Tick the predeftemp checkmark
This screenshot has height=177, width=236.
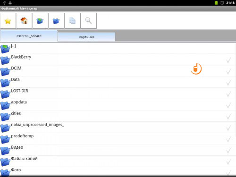coord(228,140)
